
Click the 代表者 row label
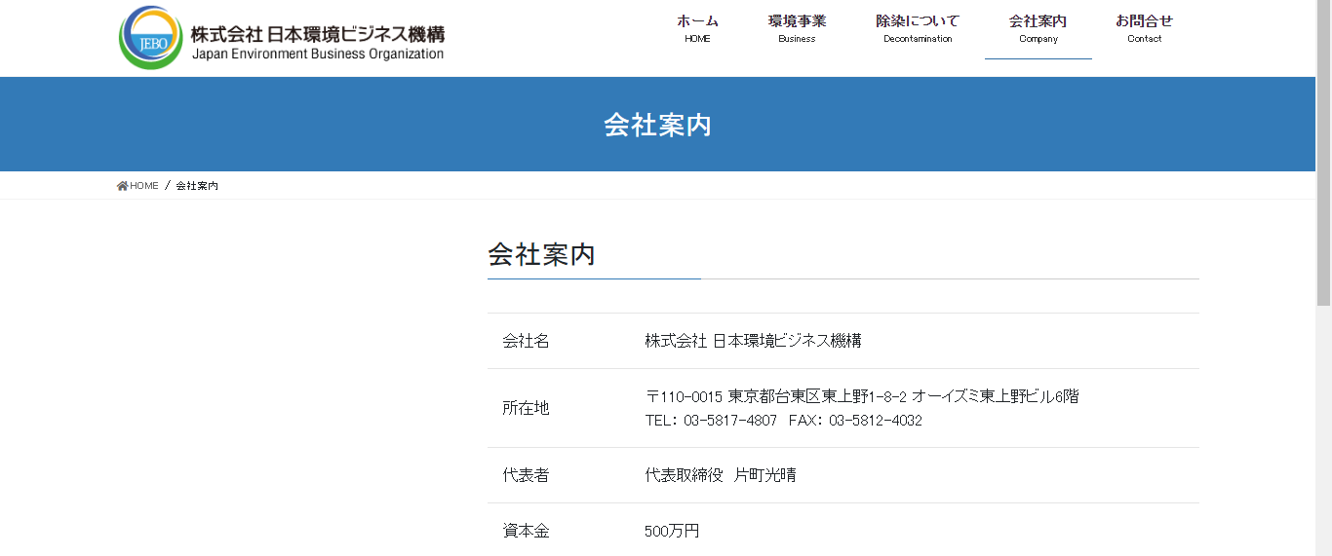point(526,475)
